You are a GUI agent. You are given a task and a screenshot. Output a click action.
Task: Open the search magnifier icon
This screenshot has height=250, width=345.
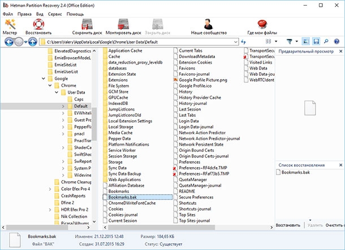(x=326, y=41)
